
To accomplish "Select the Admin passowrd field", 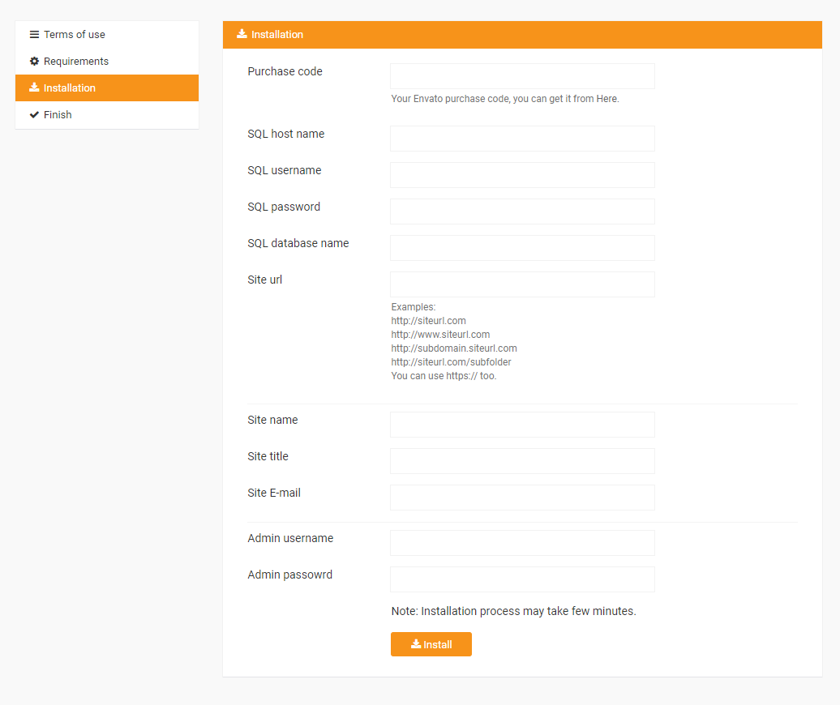I will pos(522,579).
